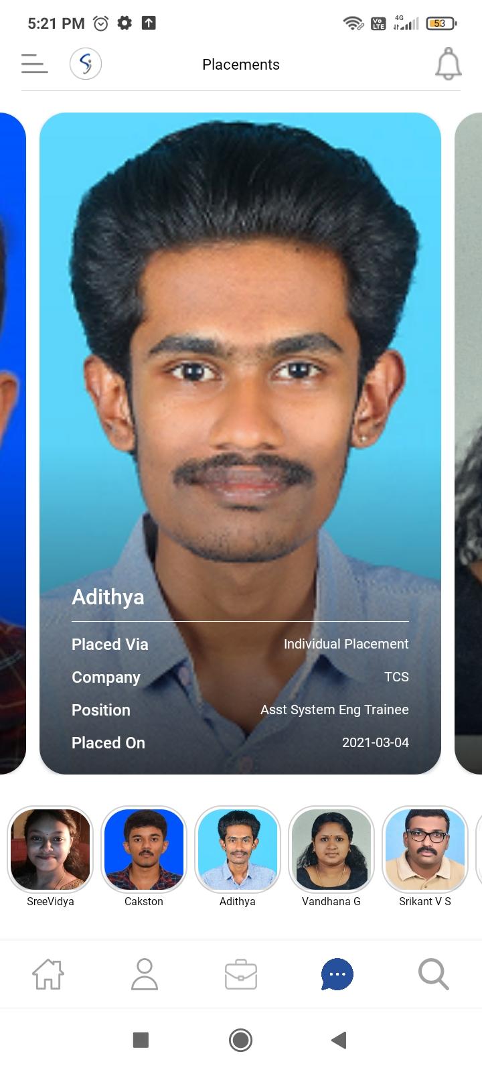This screenshot has width=482, height=1072.
Task: Open the hamburger menu
Action: pyautogui.click(x=34, y=64)
